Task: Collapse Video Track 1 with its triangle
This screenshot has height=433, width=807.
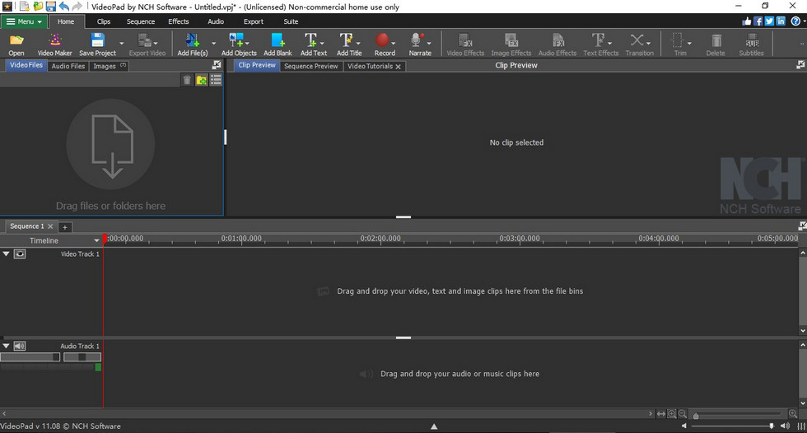Action: pos(7,254)
